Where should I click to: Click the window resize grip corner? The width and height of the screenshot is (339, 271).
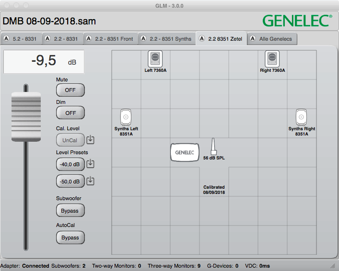pyautogui.click(x=332, y=266)
